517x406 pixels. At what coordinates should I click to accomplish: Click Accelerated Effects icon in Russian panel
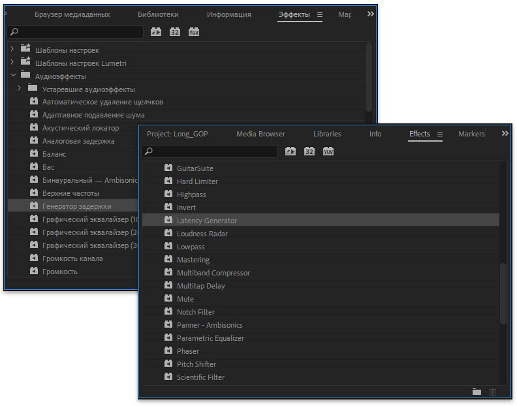(156, 31)
